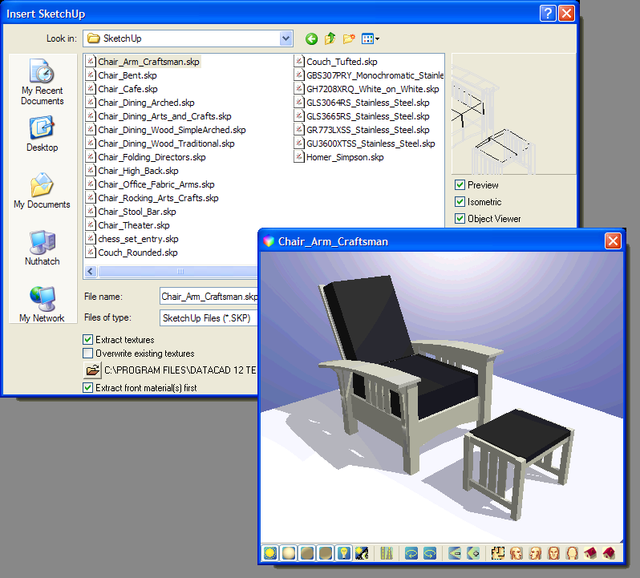Select Chair_Folding_Directors.skp
640x578 pixels.
[146, 157]
